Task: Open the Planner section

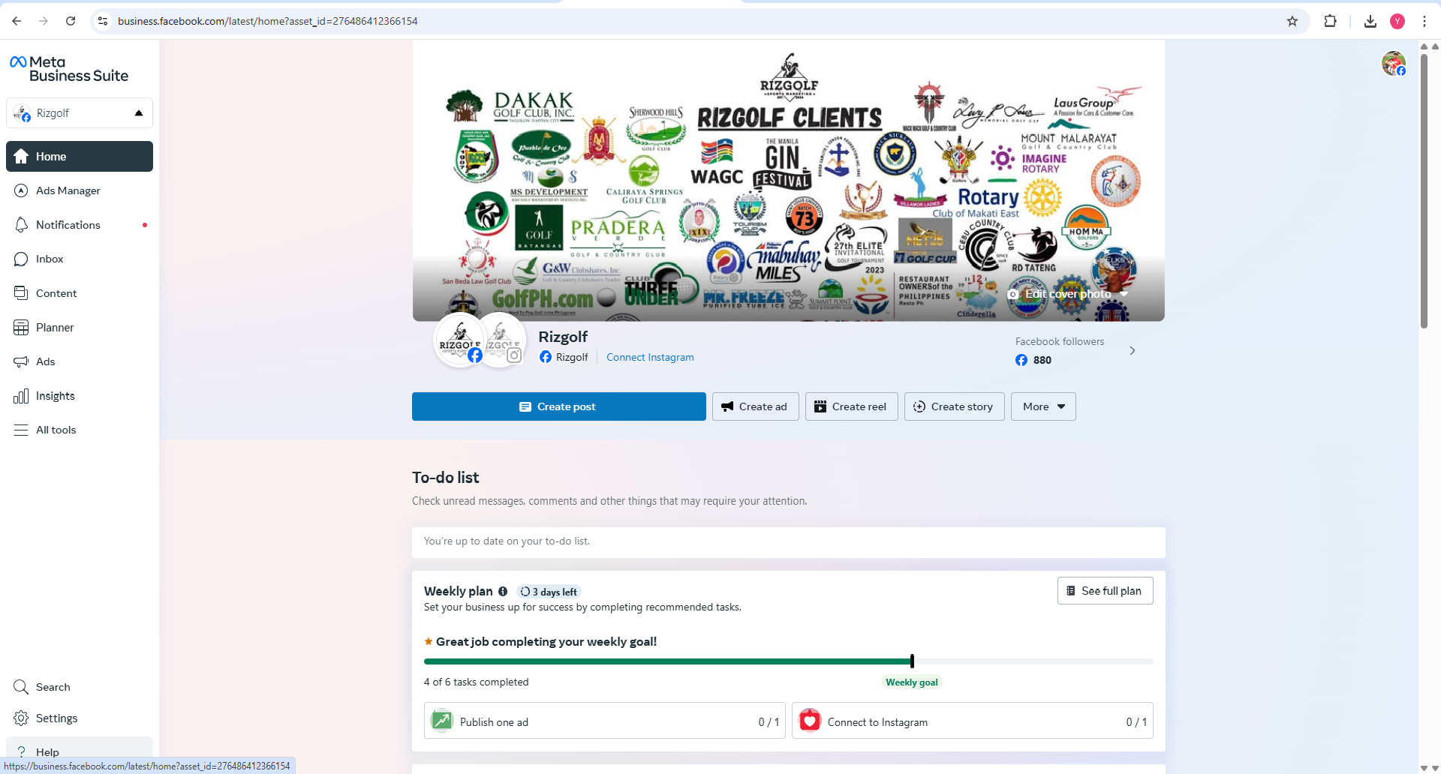Action: (x=80, y=328)
